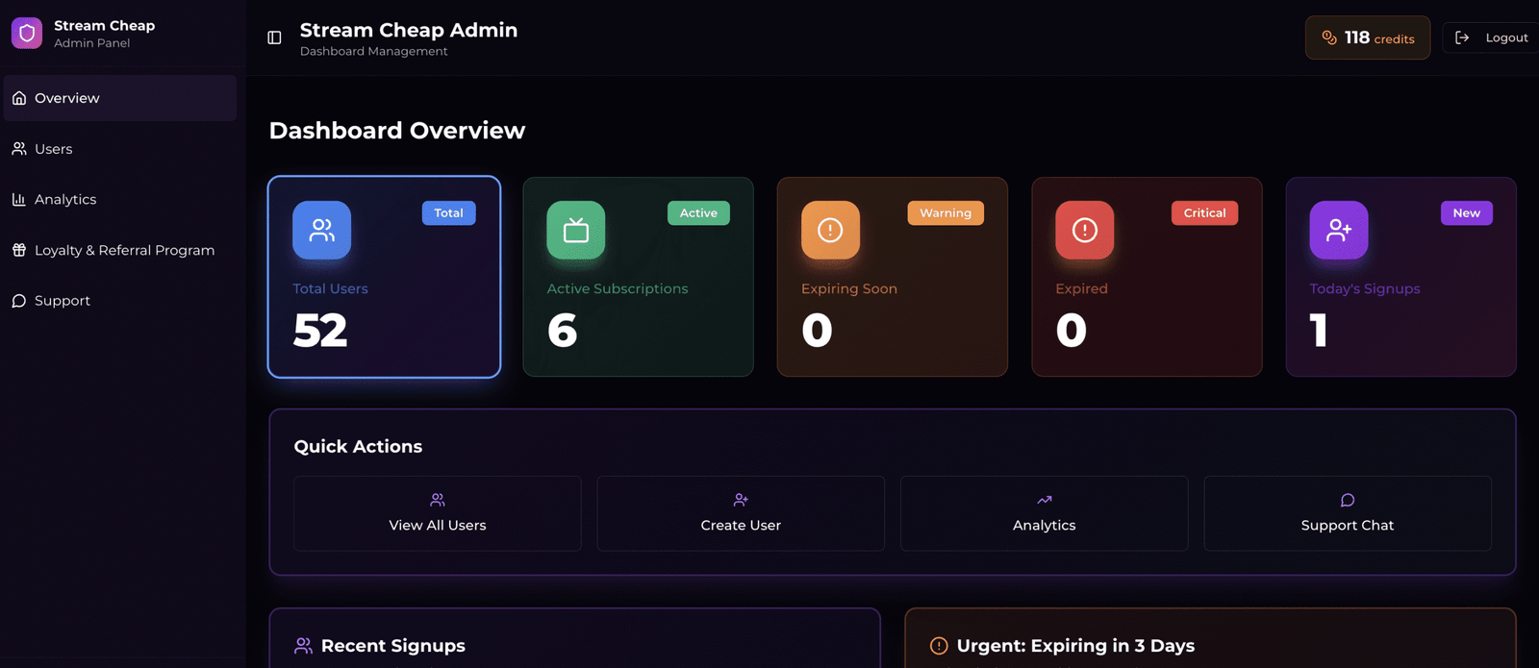The image size is (1539, 668).
Task: Click the green Active badge
Action: (698, 213)
